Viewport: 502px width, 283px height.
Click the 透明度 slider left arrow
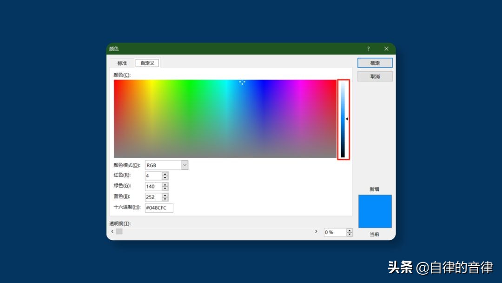pyautogui.click(x=112, y=231)
